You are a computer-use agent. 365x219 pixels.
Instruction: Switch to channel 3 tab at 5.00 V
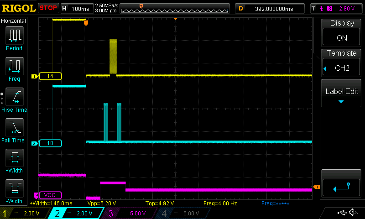coord(130,213)
